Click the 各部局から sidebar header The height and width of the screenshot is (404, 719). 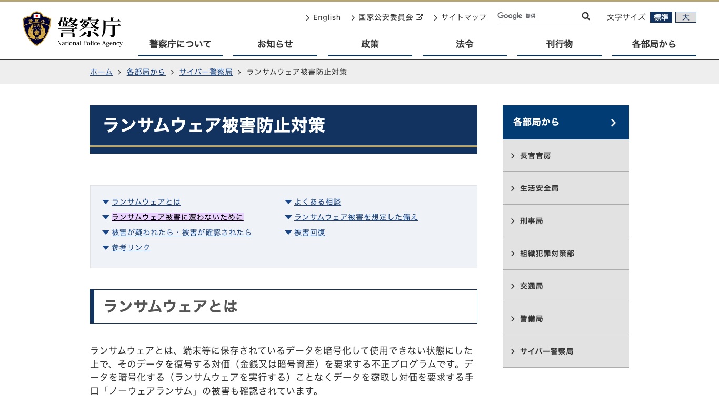[x=566, y=122]
